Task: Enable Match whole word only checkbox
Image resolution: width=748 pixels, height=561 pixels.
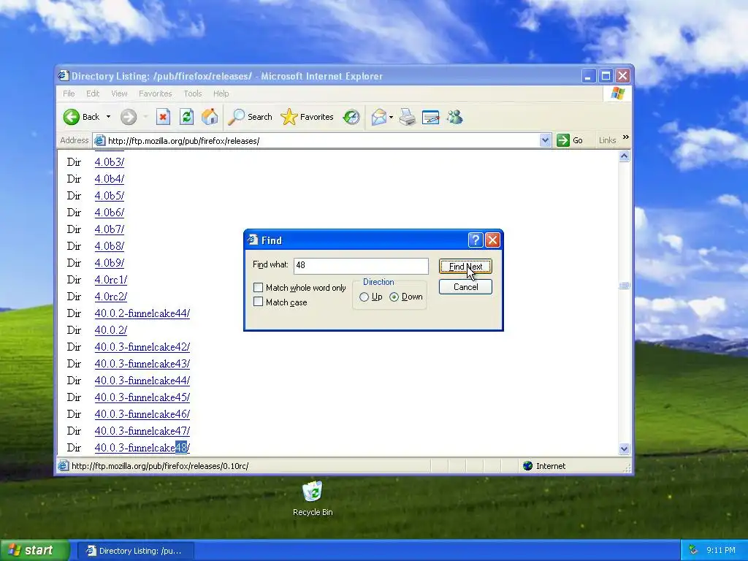Action: 258,288
